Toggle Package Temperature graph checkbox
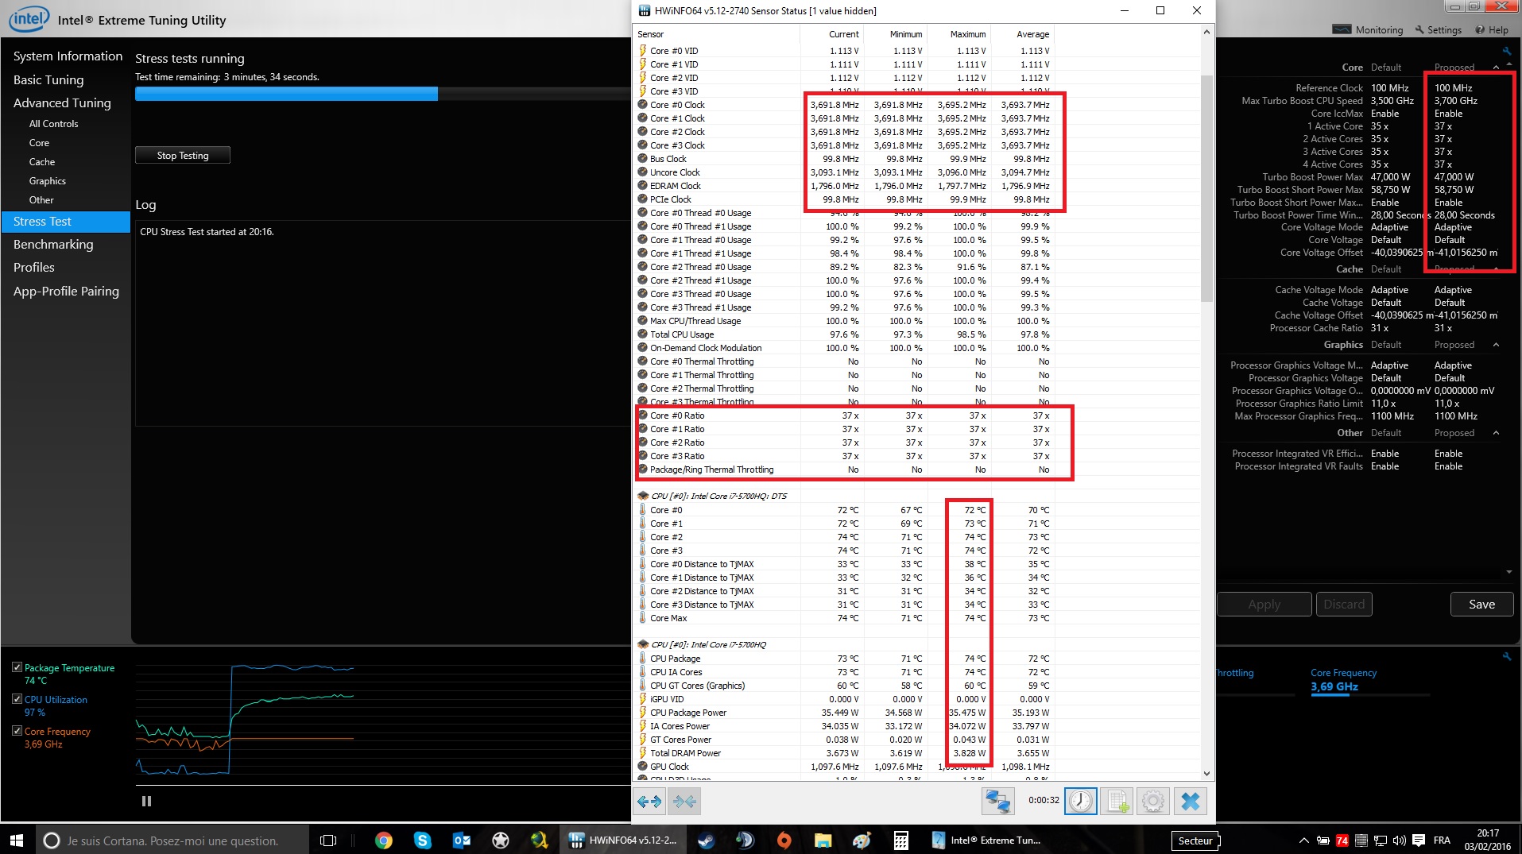The width and height of the screenshot is (1522, 854). click(17, 667)
